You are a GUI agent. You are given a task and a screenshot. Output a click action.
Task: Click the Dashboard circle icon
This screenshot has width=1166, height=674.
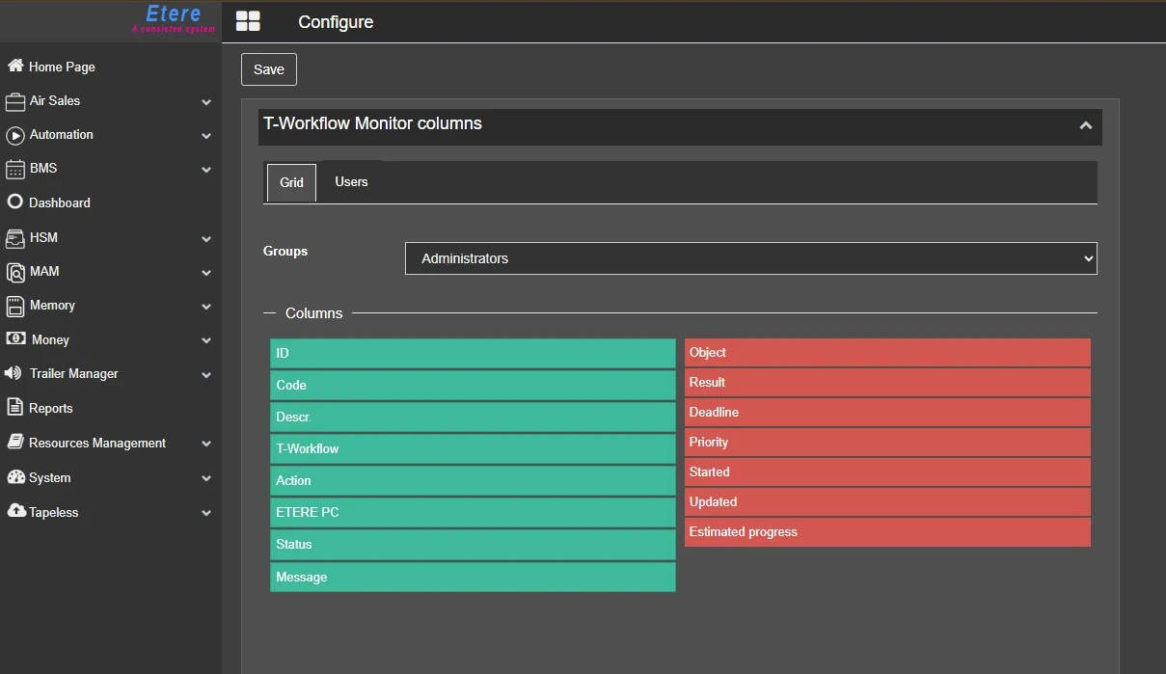tap(15, 202)
